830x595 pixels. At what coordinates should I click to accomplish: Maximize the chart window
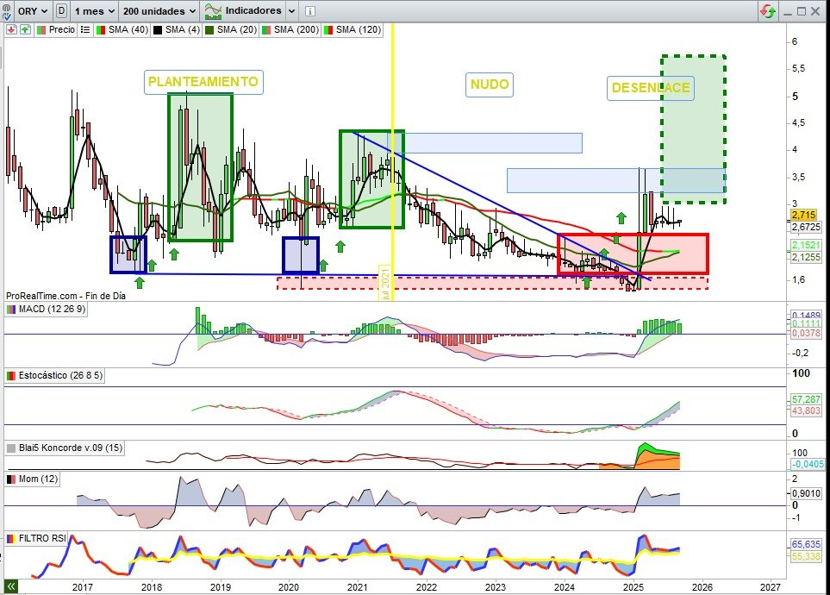802,11
